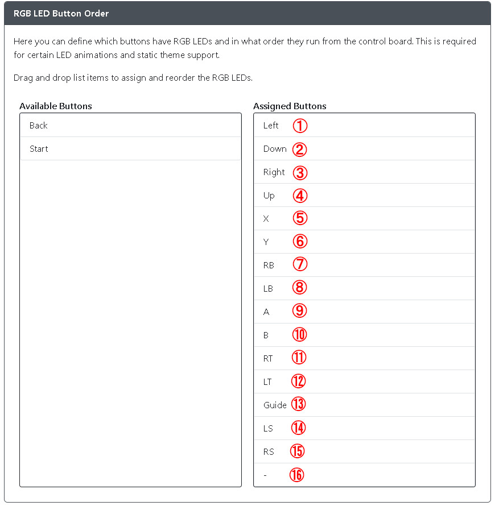Click the RT assigned list item
The width and height of the screenshot is (499, 506).
tap(364, 359)
